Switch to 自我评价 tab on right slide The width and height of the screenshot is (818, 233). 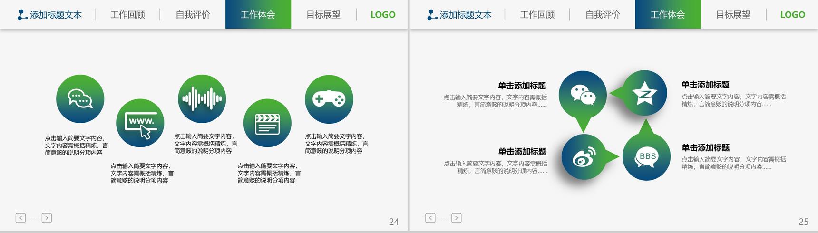(x=603, y=15)
